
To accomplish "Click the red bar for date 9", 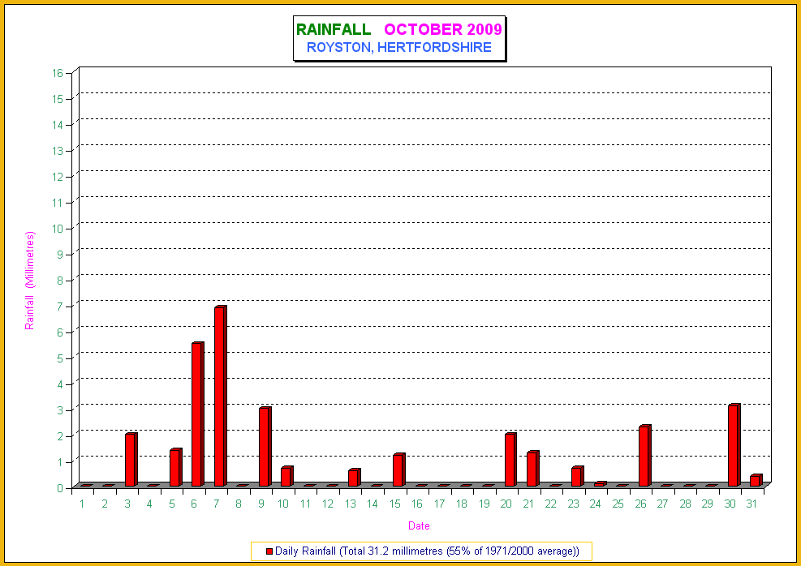I will tap(265, 446).
